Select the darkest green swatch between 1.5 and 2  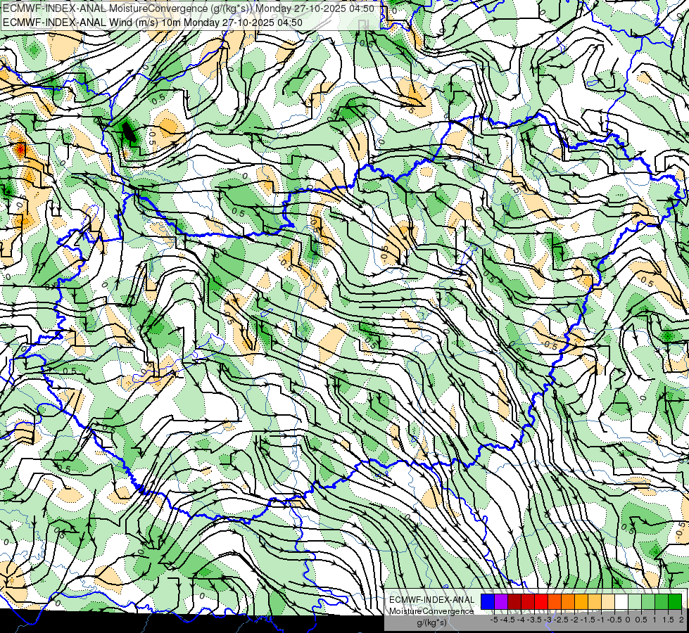tap(675, 601)
